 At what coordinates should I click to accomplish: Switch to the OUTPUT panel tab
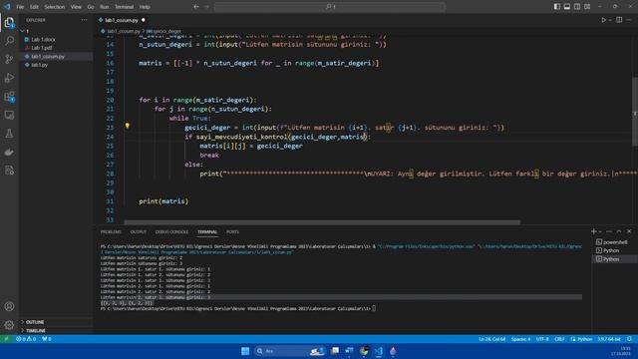click(x=139, y=232)
